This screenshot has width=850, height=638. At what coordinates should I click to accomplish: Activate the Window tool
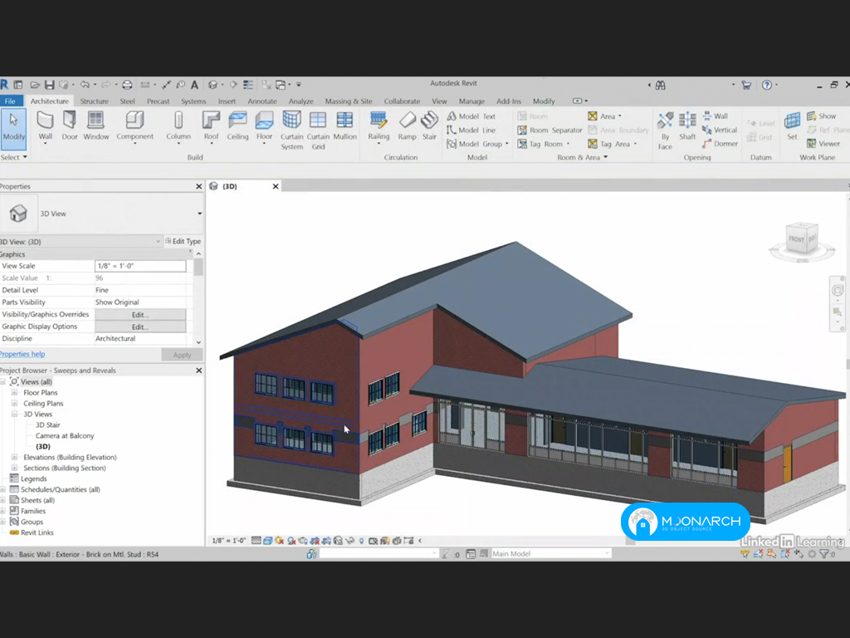(x=96, y=126)
